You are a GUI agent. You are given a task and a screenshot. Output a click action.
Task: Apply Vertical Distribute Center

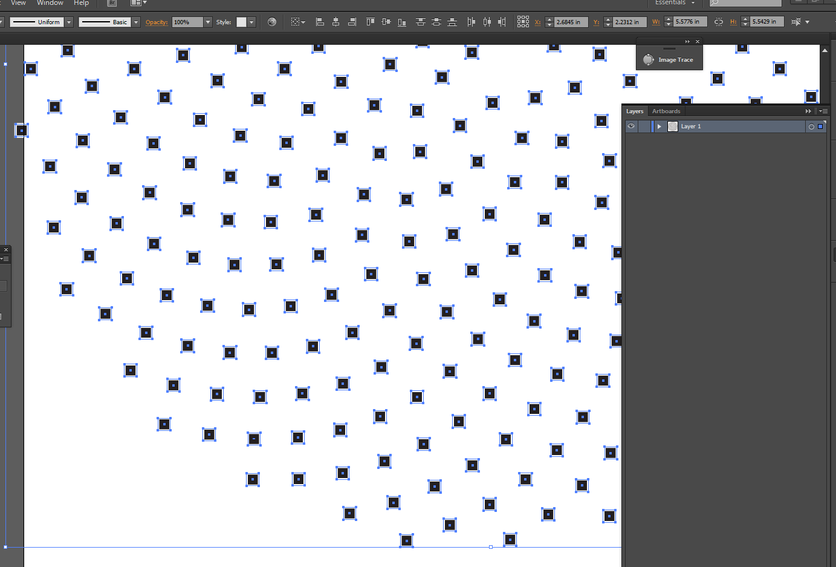[436, 22]
